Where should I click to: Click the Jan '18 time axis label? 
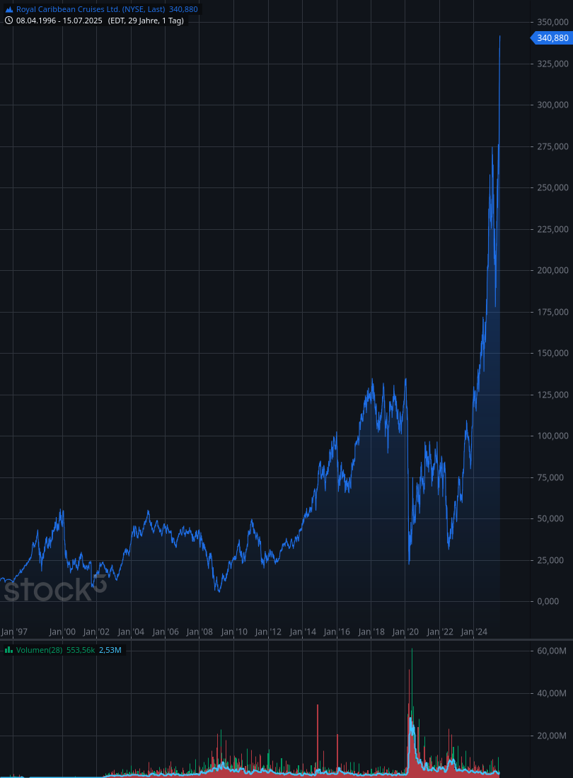coord(371,632)
